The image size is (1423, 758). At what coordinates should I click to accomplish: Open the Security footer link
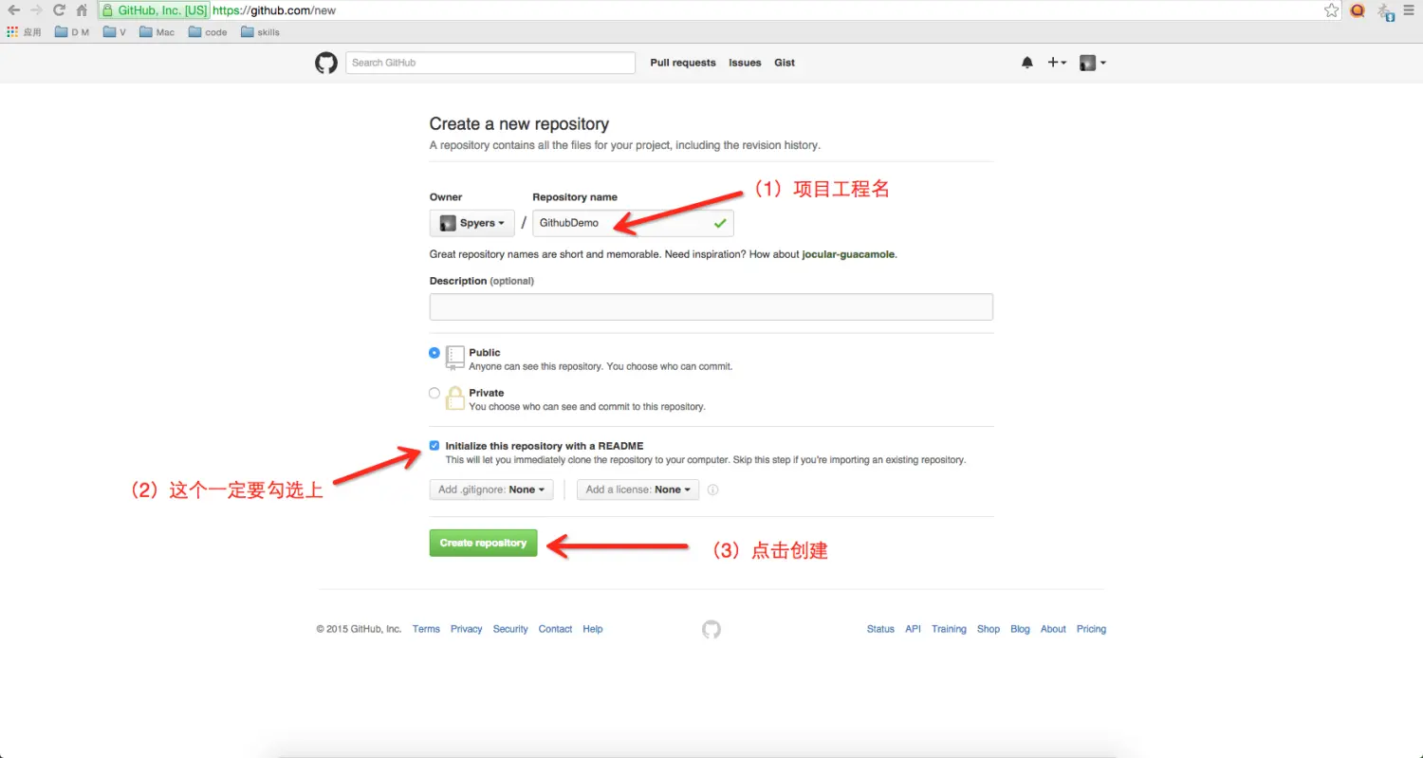(510, 629)
